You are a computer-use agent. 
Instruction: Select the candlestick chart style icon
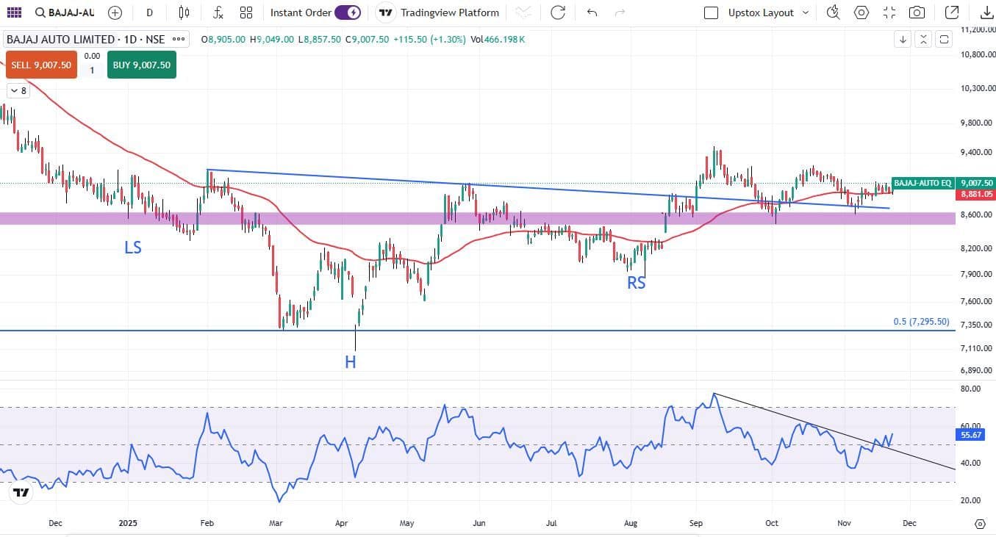(184, 12)
